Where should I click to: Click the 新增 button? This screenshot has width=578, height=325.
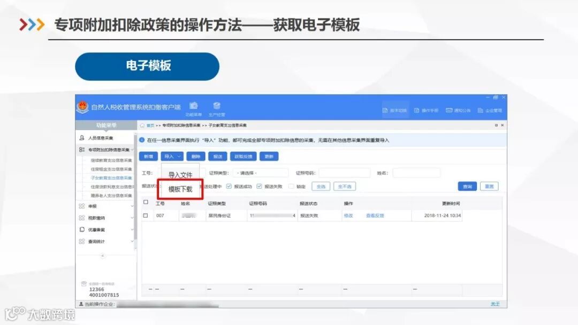tap(148, 157)
